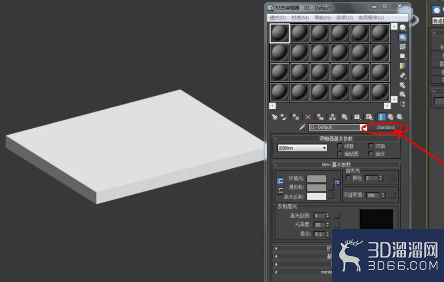Open material editor Options icon

[403, 85]
